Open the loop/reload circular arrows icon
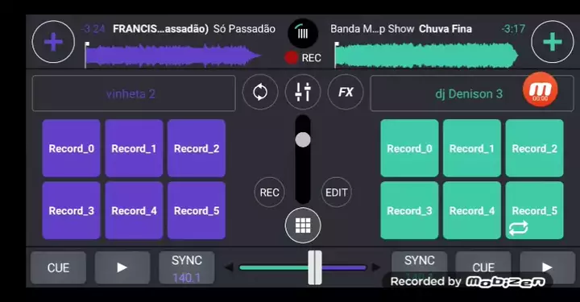The height and width of the screenshot is (302, 580). tap(260, 92)
